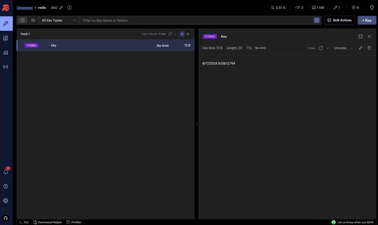This screenshot has height=225, width=378.
Task: Click the redis database name in breadcrumb
Action: (42, 8)
